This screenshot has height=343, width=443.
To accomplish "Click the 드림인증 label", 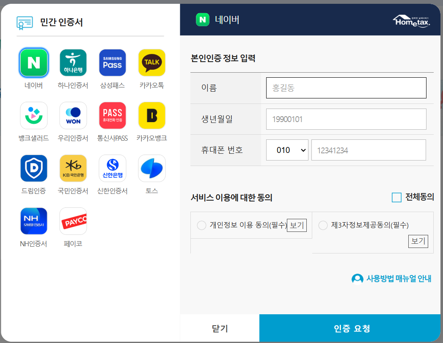I will point(33,191).
